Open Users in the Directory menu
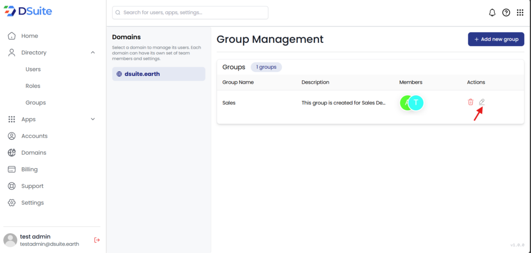This screenshot has width=531, height=253. [x=33, y=69]
